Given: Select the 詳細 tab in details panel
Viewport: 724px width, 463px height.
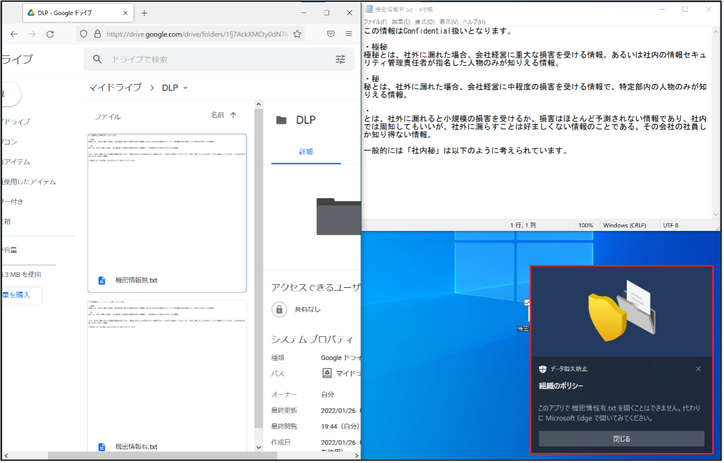Looking at the screenshot, I should 306,152.
